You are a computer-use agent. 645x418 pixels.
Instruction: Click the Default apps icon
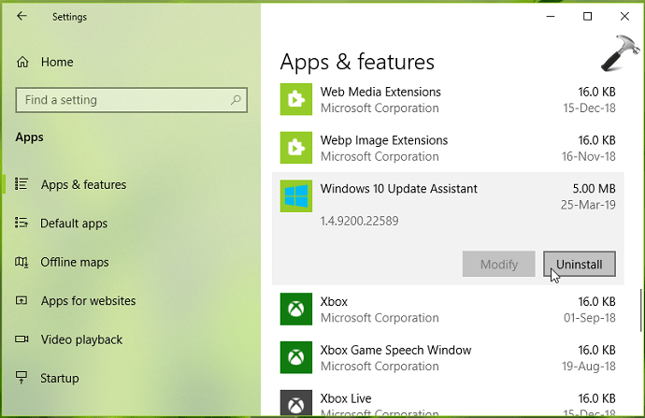[x=21, y=223]
